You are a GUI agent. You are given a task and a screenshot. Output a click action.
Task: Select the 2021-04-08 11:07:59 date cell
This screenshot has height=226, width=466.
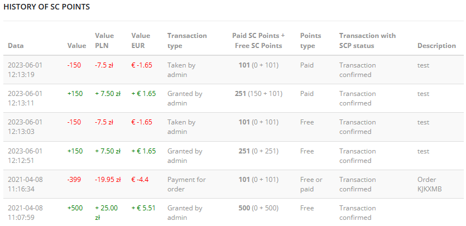click(x=25, y=213)
